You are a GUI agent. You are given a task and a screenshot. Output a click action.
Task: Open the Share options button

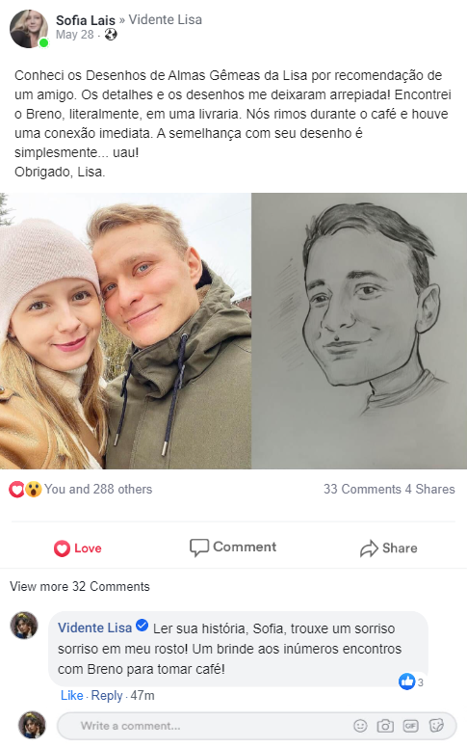coord(388,548)
